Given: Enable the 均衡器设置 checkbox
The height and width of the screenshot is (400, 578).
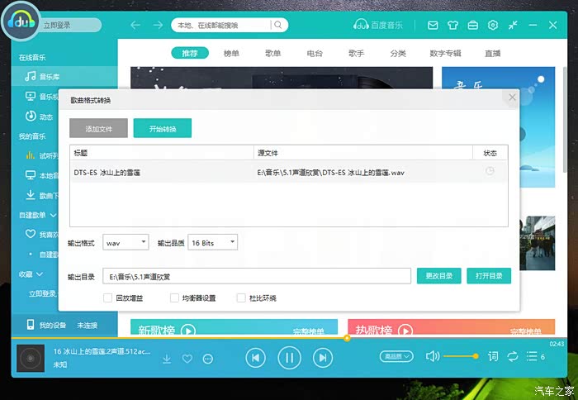Looking at the screenshot, I should pos(174,298).
